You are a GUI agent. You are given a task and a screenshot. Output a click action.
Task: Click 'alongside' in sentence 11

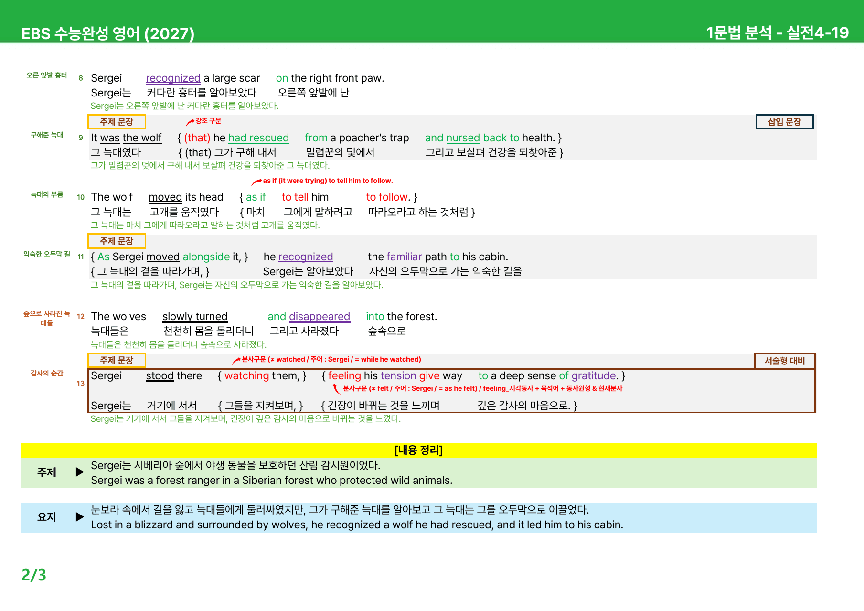point(206,257)
